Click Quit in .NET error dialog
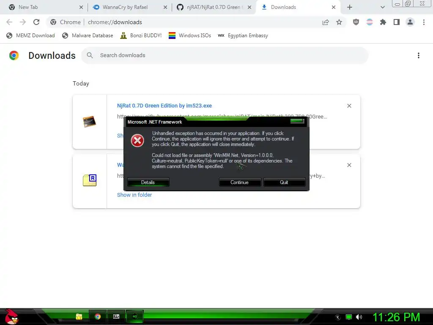The height and width of the screenshot is (325, 433). (x=284, y=182)
